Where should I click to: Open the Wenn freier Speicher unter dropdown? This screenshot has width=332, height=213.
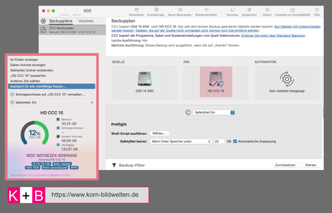(x=181, y=141)
